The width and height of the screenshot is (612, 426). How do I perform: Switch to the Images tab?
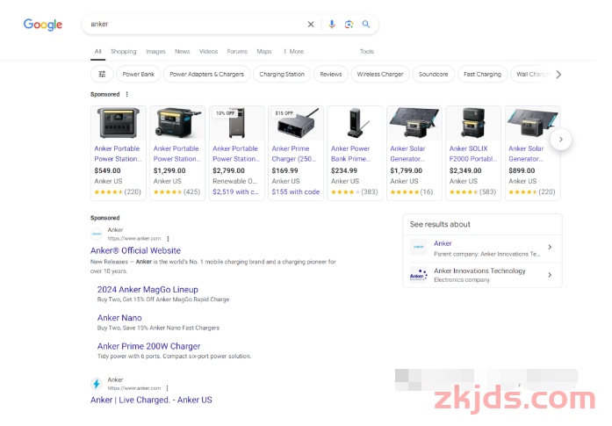coord(155,52)
